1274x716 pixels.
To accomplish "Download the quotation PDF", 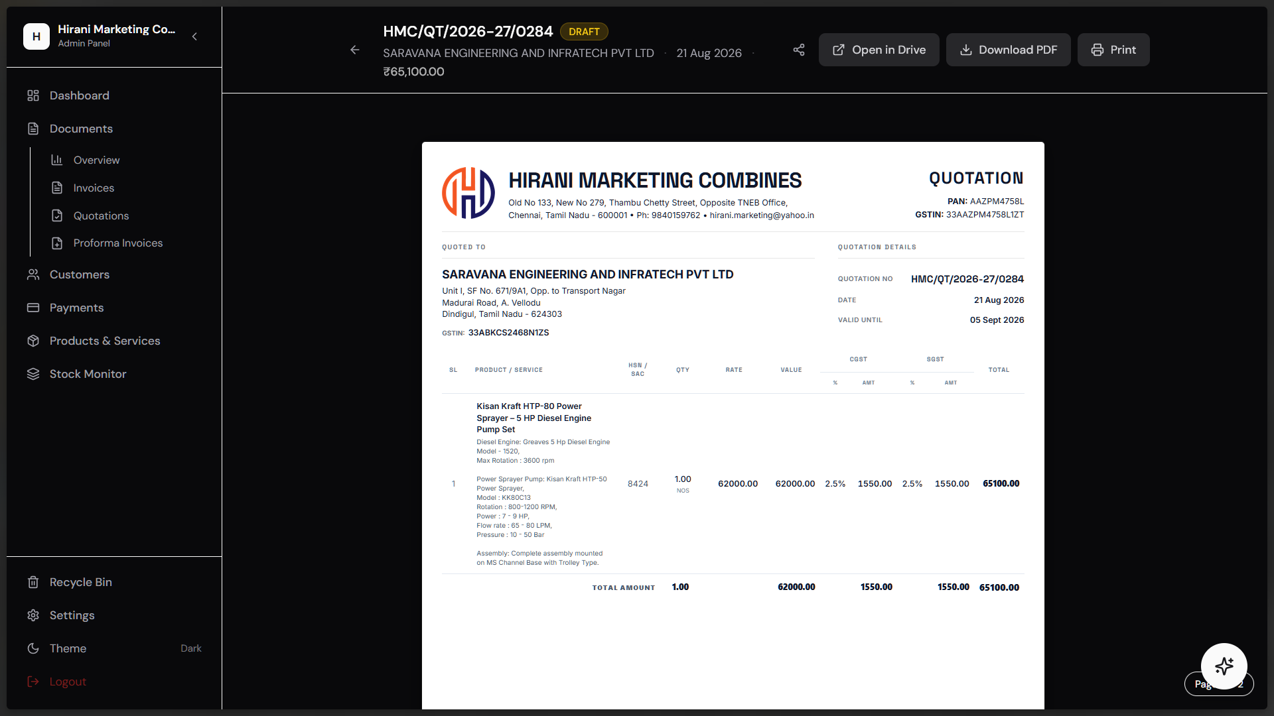I will pyautogui.click(x=1008, y=50).
